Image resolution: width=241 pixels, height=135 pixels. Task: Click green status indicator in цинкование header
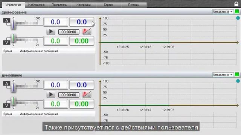237,75
